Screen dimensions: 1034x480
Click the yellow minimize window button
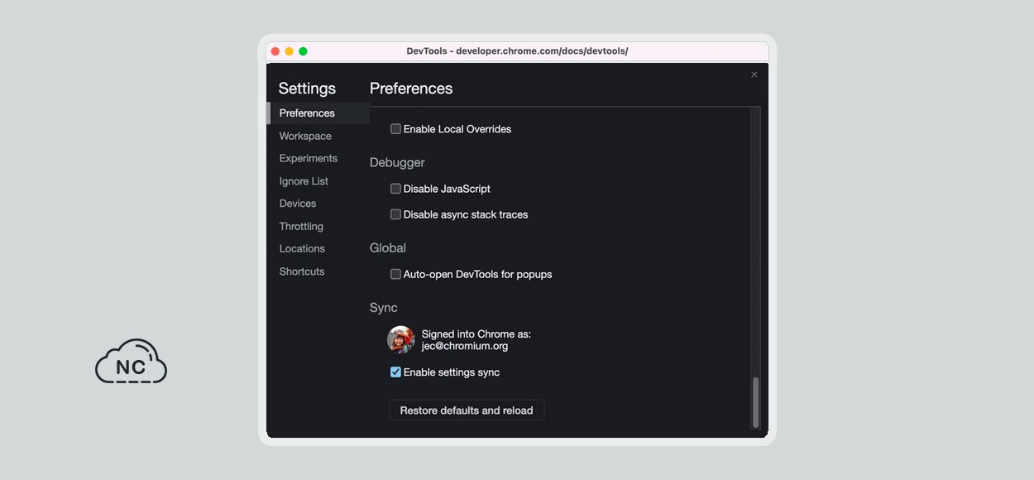click(289, 51)
